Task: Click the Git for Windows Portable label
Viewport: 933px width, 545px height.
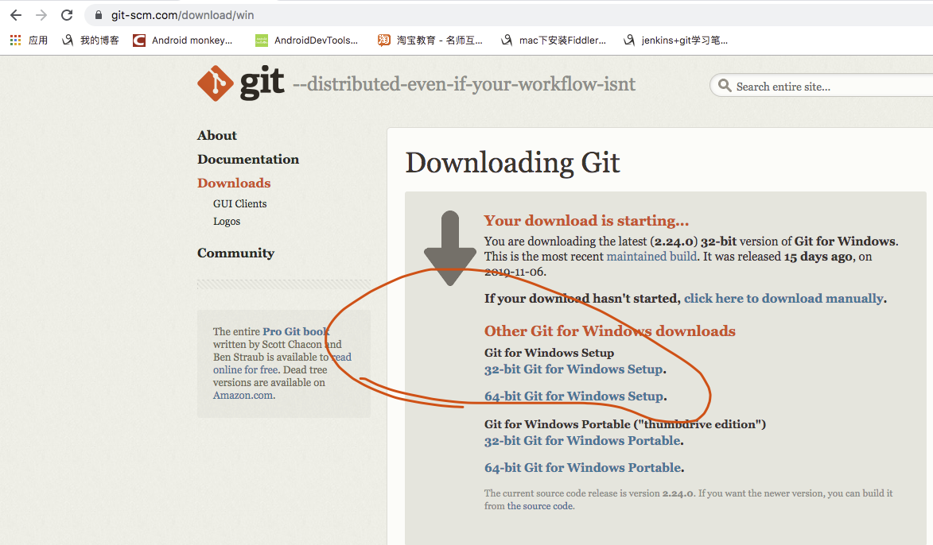Action: click(x=624, y=424)
